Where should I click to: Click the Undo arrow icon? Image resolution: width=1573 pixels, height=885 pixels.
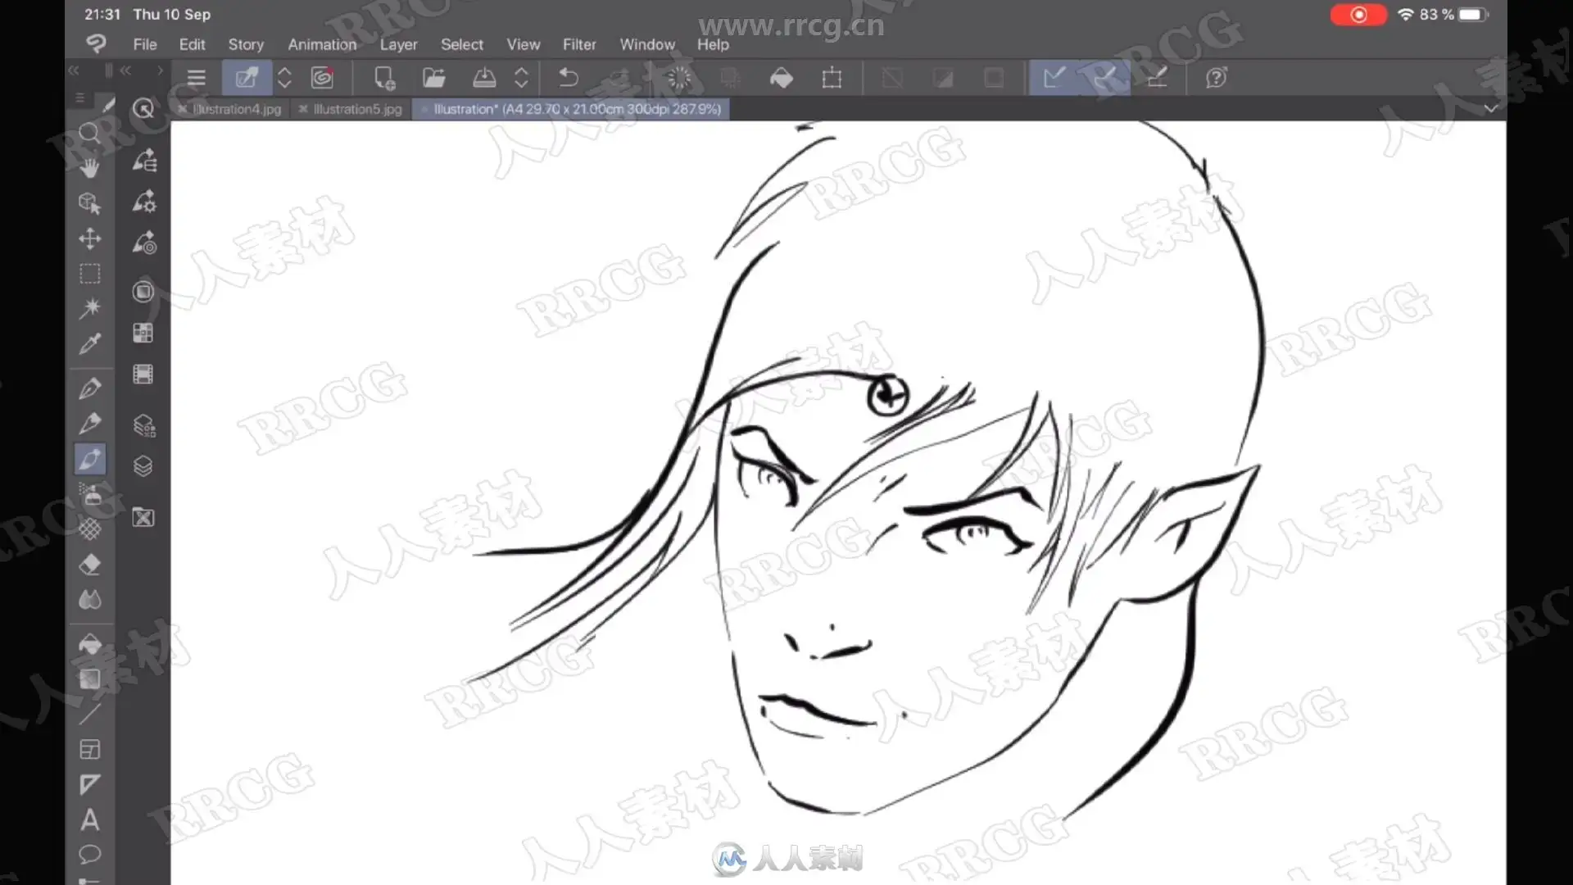tap(568, 78)
